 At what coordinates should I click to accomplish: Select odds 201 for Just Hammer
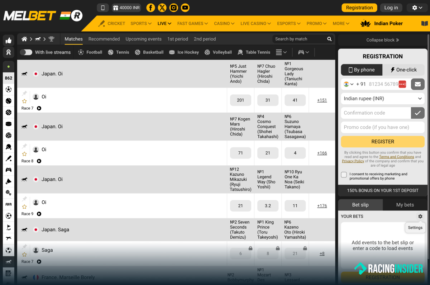[x=240, y=100]
